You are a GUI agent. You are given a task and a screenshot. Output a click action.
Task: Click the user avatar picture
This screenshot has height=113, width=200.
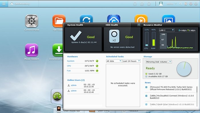[161, 3]
